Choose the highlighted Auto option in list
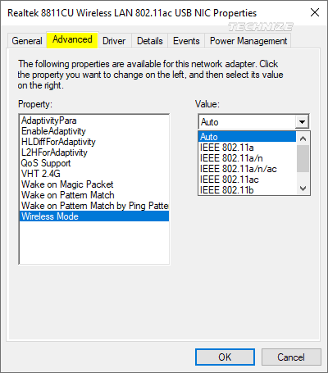Screen dimensions: 328x373 (x=247, y=137)
